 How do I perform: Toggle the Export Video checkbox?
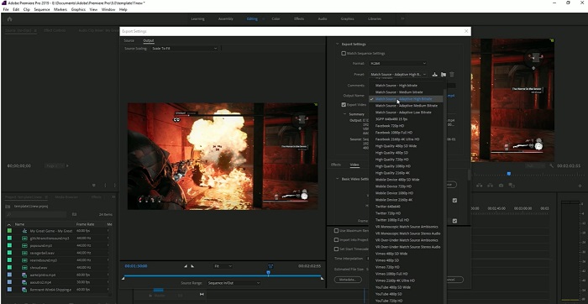click(344, 105)
